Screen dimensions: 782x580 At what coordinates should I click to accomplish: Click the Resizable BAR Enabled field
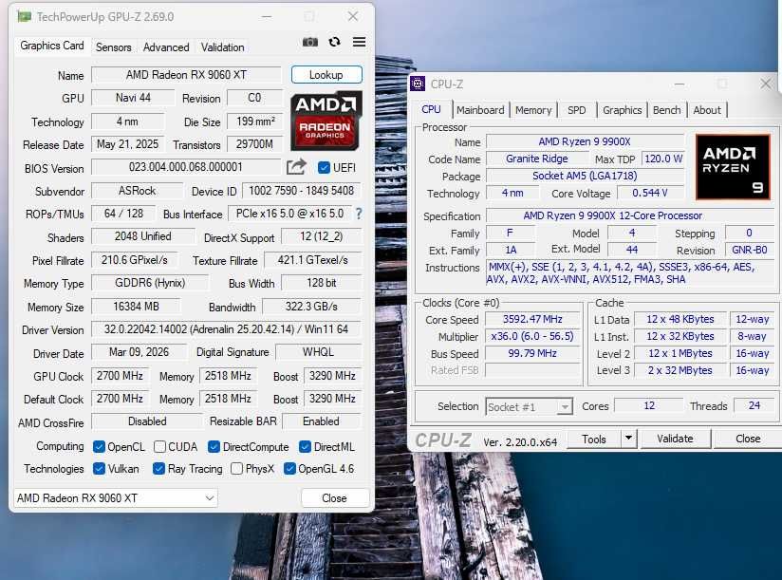click(321, 421)
